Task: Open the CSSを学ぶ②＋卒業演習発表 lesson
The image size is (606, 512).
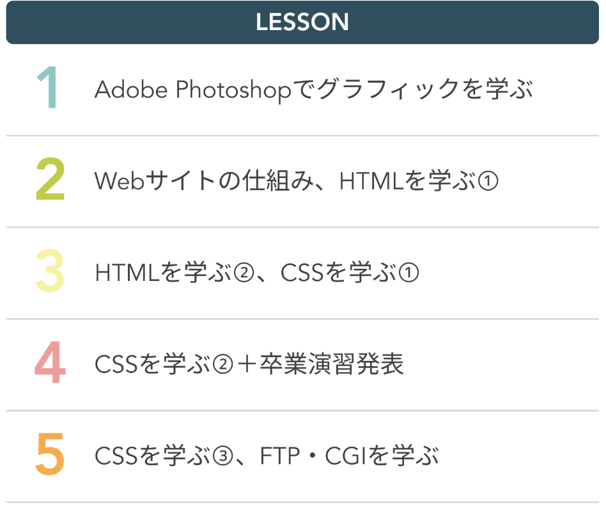Action: [x=249, y=364]
